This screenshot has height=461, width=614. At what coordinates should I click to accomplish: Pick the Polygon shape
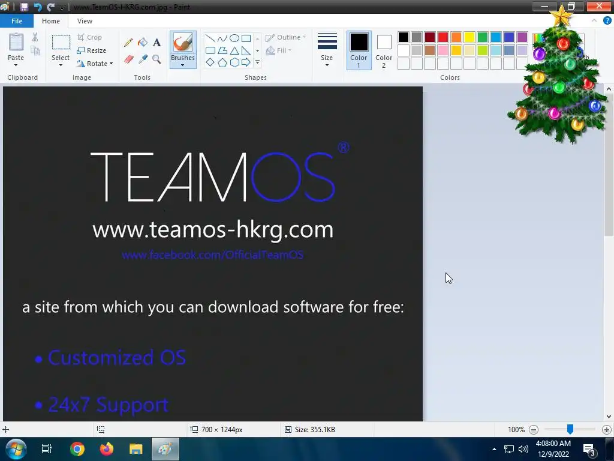pos(222,50)
